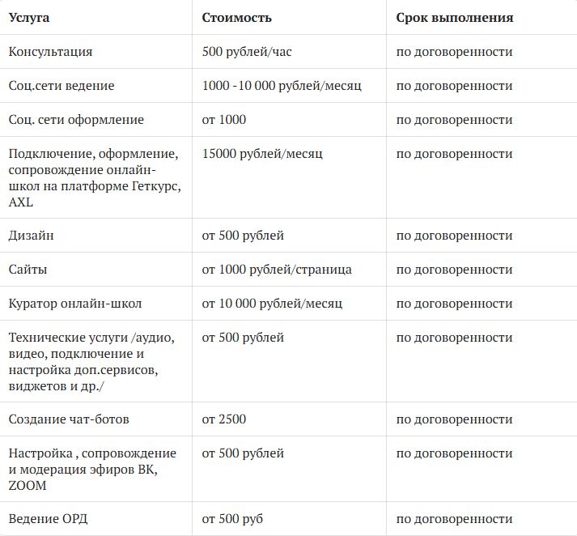The image size is (577, 536).
Task: Select the Геткурс, AXL online-school service cell
Action: 95,177
